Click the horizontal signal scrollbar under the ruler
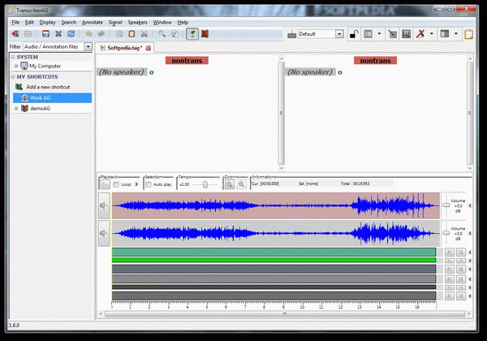Image resolution: width=487 pixels, height=341 pixels. coord(285,313)
